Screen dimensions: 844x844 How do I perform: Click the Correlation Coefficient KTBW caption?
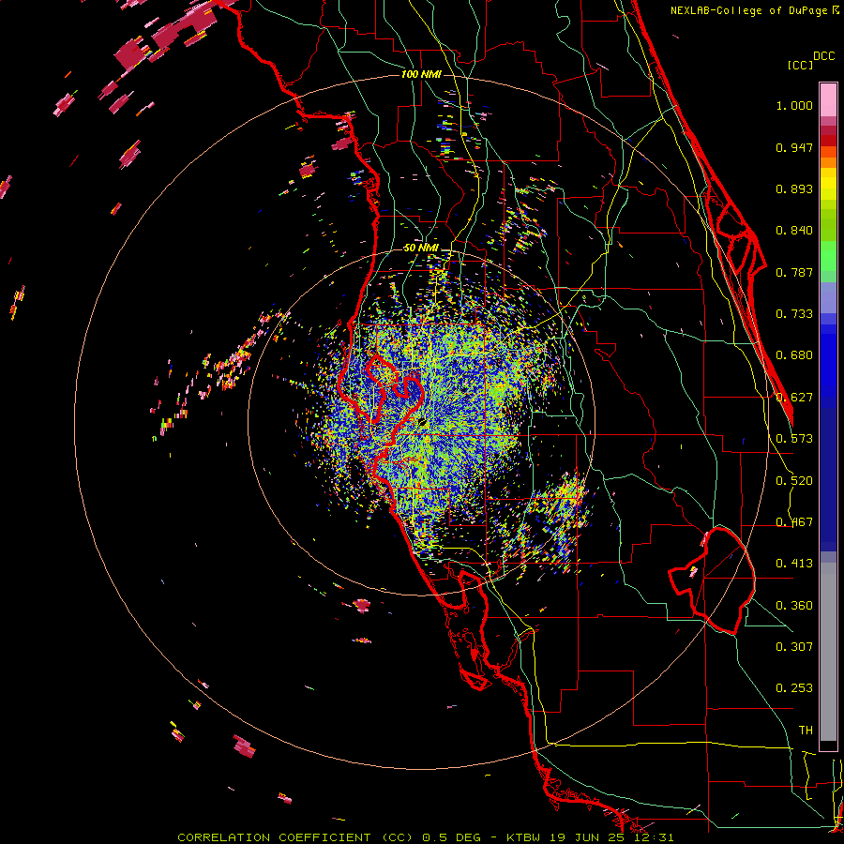426,837
